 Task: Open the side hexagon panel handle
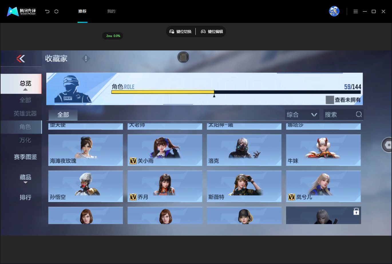pyautogui.click(x=387, y=145)
